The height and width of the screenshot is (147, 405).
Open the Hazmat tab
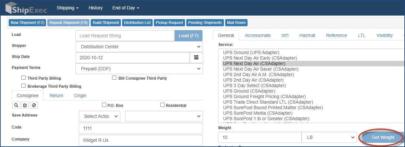tap(307, 35)
